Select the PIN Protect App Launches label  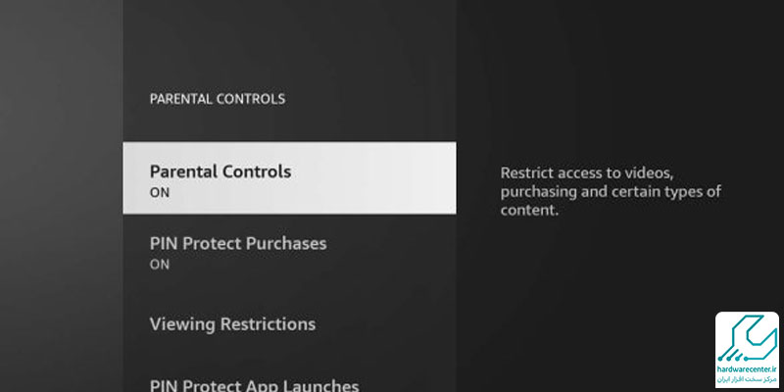click(x=254, y=385)
